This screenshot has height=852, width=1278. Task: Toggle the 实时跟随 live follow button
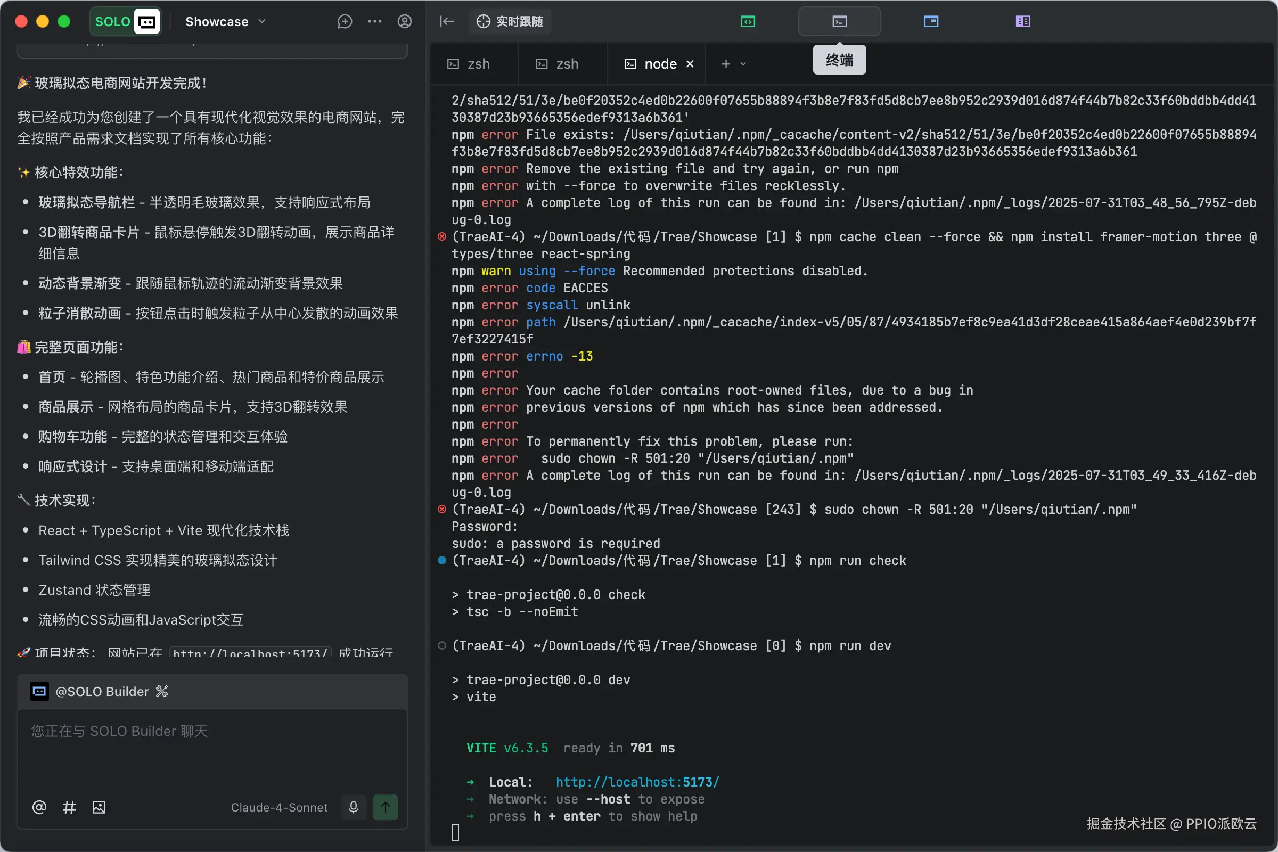pyautogui.click(x=510, y=22)
